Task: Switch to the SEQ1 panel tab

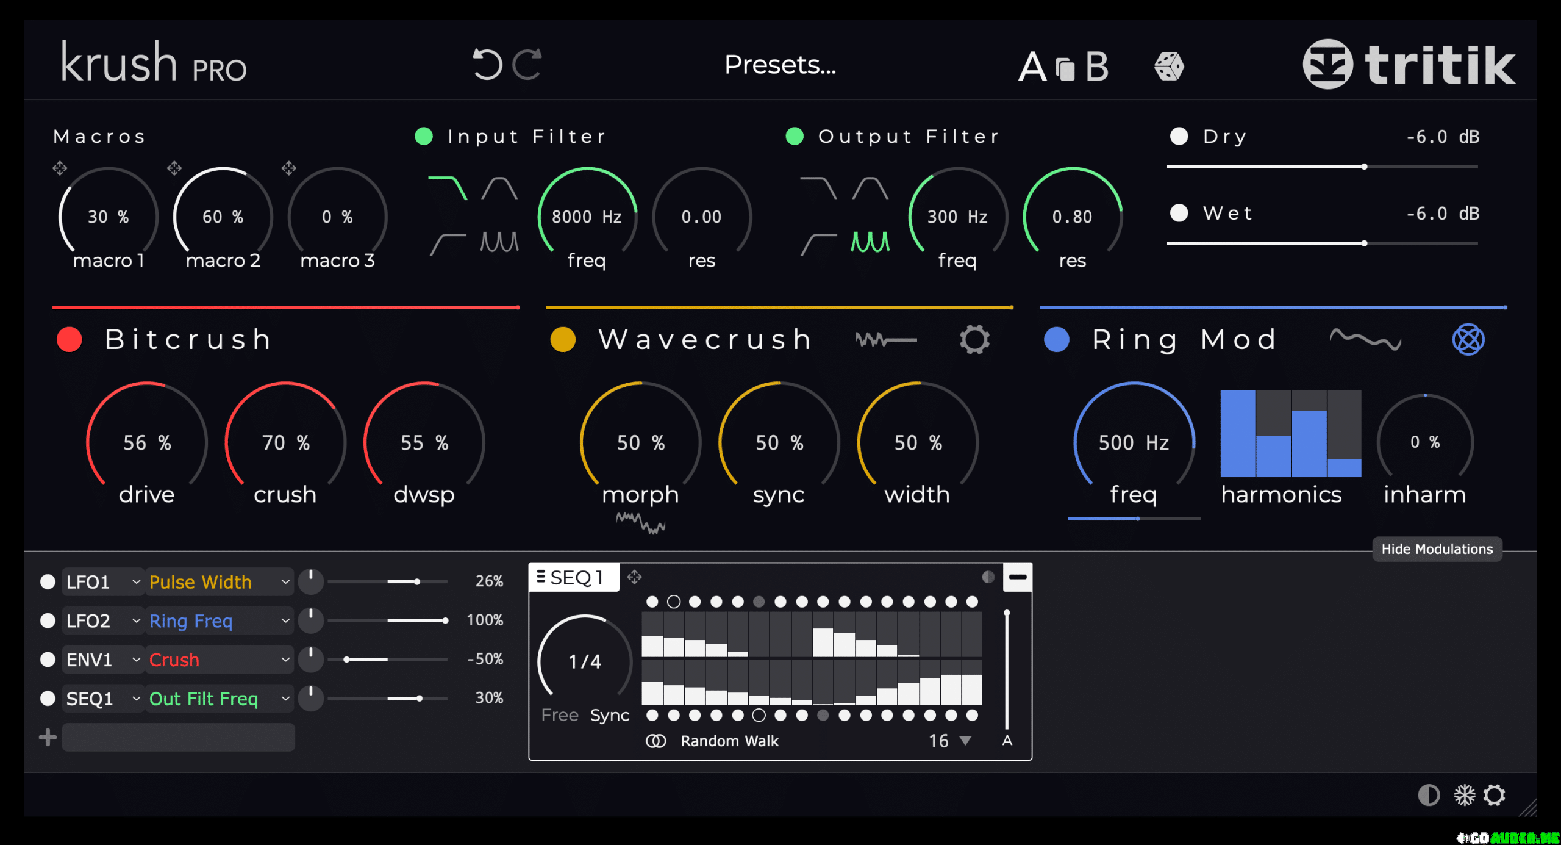Action: pyautogui.click(x=574, y=578)
